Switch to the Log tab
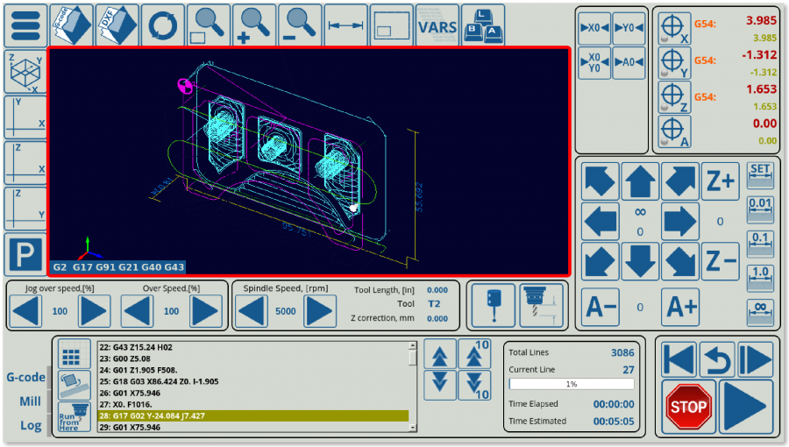This screenshot has height=447, width=789. point(31,425)
